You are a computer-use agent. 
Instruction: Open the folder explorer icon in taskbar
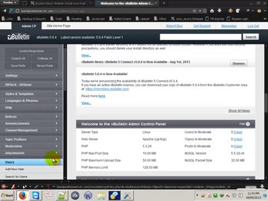(101, 196)
